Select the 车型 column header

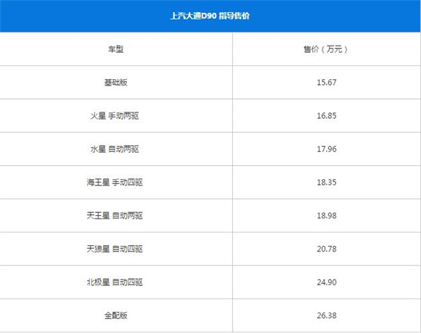(116, 49)
